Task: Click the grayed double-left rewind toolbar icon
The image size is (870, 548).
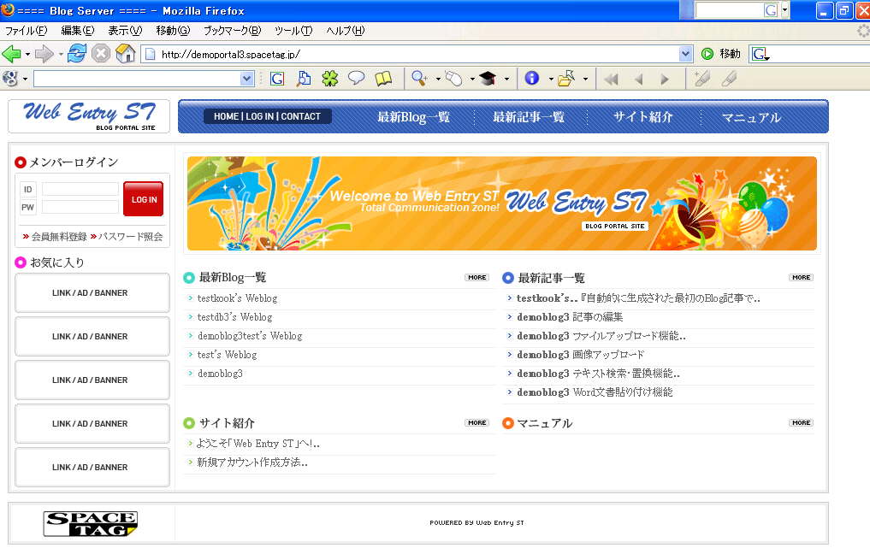Action: [612, 80]
